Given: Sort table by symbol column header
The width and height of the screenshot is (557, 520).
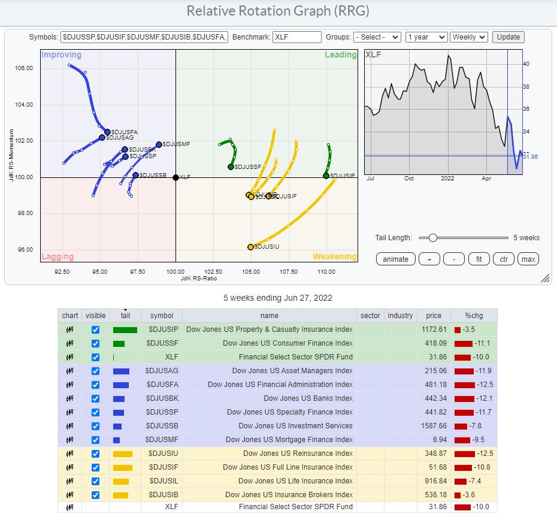Looking at the screenshot, I should click(162, 316).
